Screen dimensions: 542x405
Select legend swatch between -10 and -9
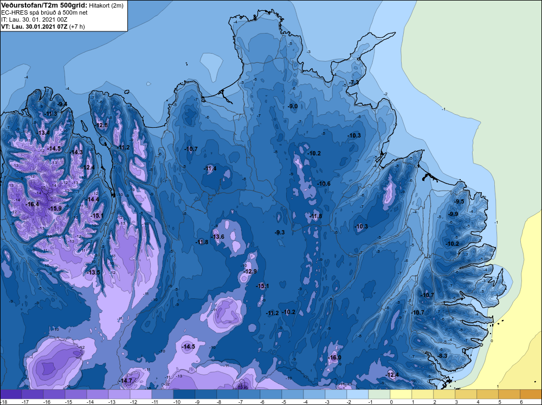tap(184, 394)
